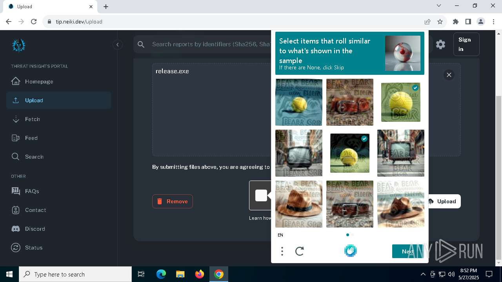Open settings with the gear icon
The width and height of the screenshot is (502, 282).
coord(440,44)
